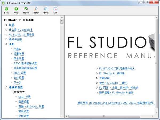Screen dimensions: 160x120
Task: Click the FL Studio title bar icon
Action: tap(3, 2)
